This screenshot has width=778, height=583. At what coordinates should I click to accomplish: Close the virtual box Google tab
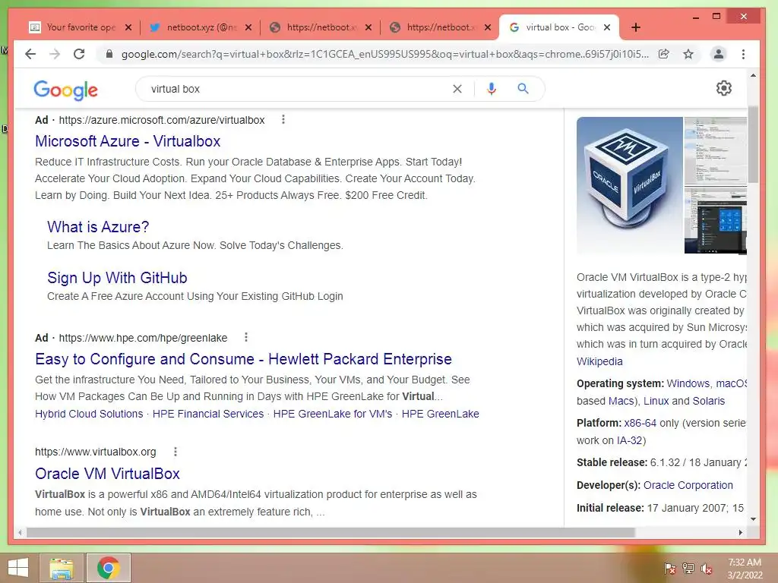click(x=607, y=27)
